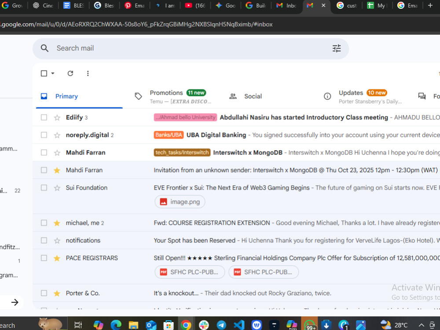Viewport: 440px width, 330px height.
Task: Click the refresh inbox icon
Action: click(70, 73)
